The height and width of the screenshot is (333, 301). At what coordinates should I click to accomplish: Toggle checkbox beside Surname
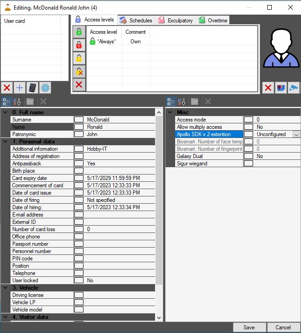coord(79,120)
